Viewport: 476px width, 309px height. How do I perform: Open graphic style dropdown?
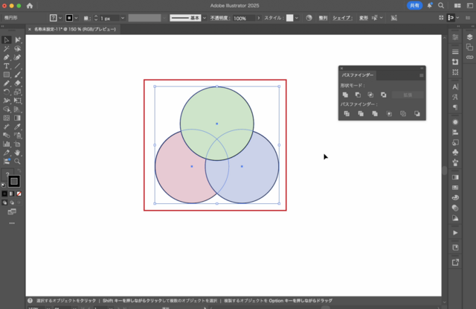tap(297, 18)
